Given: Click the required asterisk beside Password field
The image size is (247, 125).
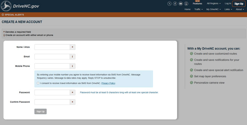Looking at the screenshot, I should pos(72,92).
